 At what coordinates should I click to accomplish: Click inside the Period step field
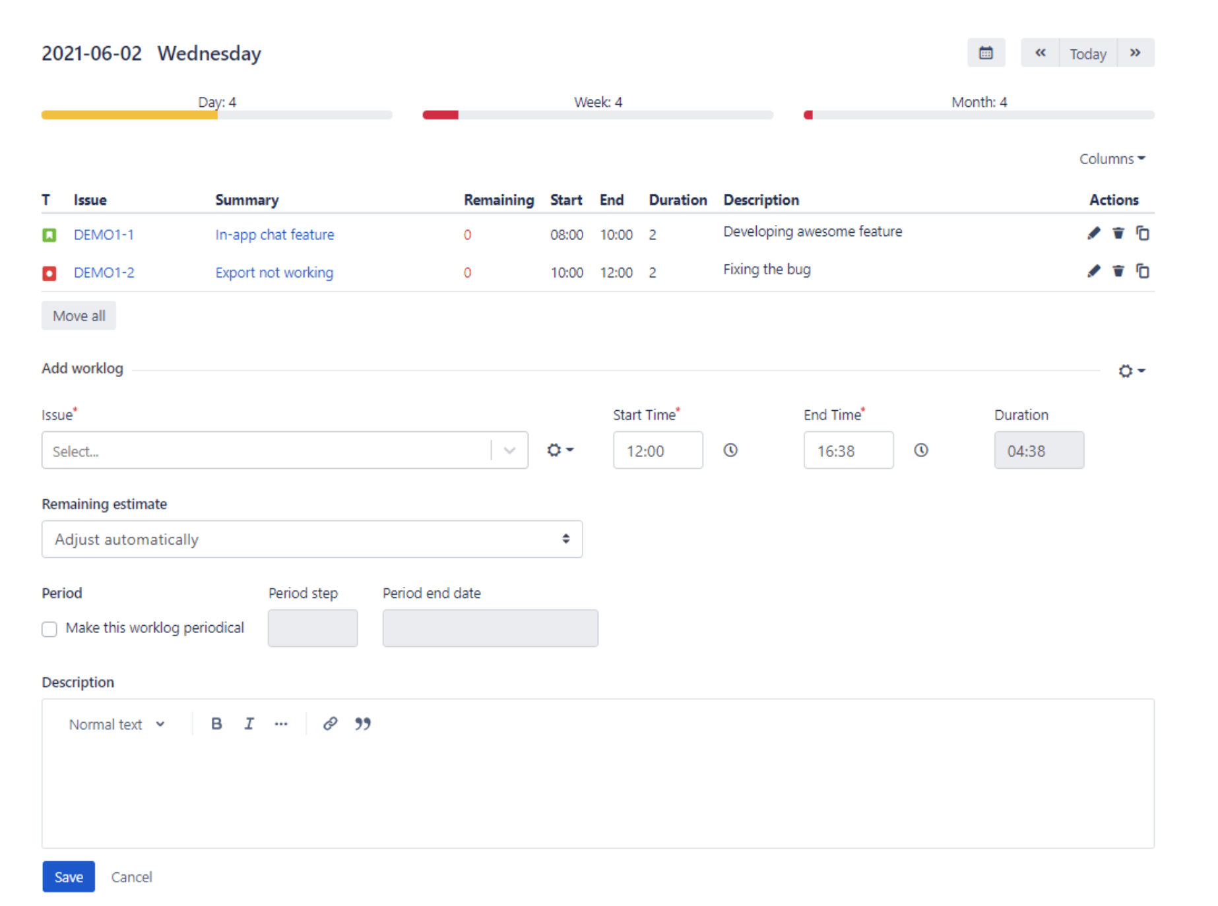[312, 627]
